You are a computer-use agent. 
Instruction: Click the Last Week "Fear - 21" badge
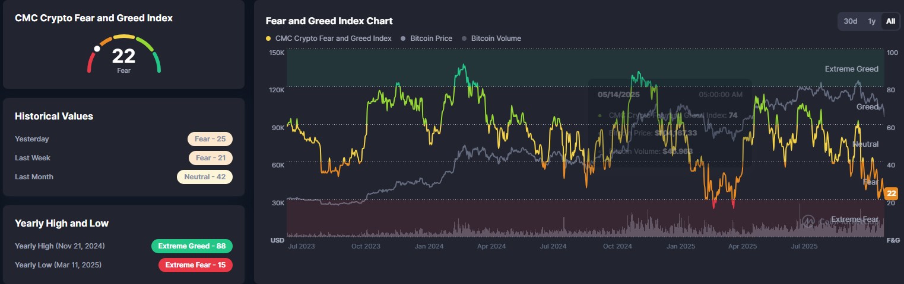(211, 158)
